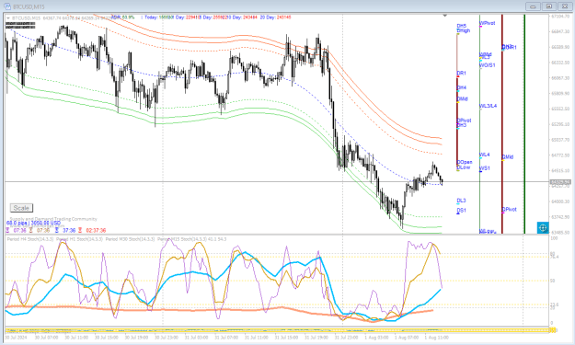Click the WL4 level label
Viewport: 575px width, 345px height.
pyautogui.click(x=485, y=155)
